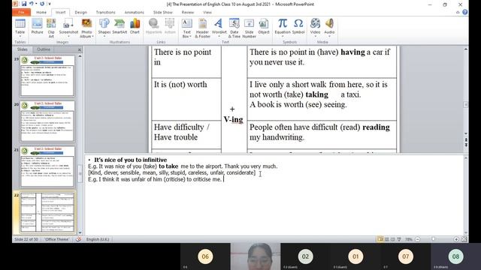Switch to the View ribbon tab
This screenshot has height=270, width=481.
(207, 12)
